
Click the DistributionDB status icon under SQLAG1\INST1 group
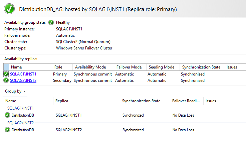click(7, 115)
